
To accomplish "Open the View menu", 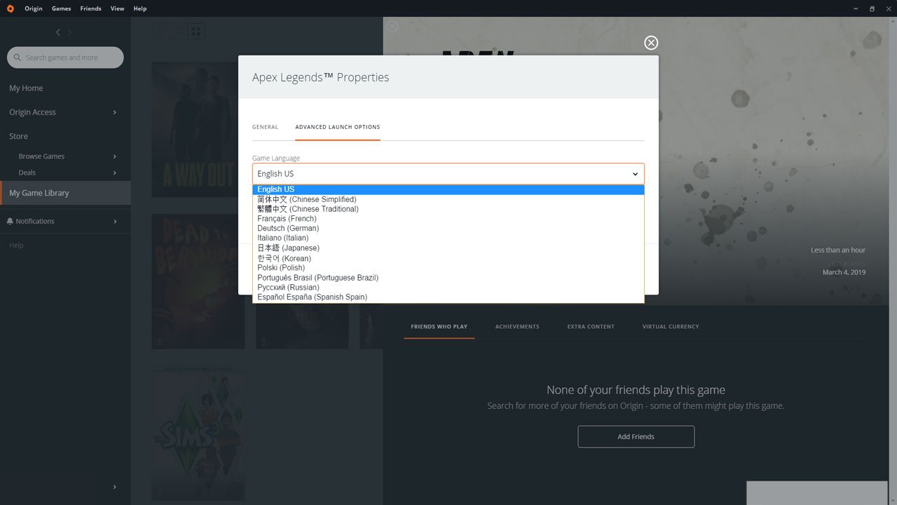I will pyautogui.click(x=117, y=8).
